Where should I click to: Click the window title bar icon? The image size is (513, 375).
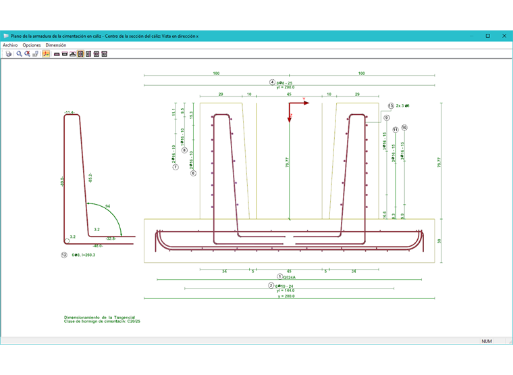(6, 36)
